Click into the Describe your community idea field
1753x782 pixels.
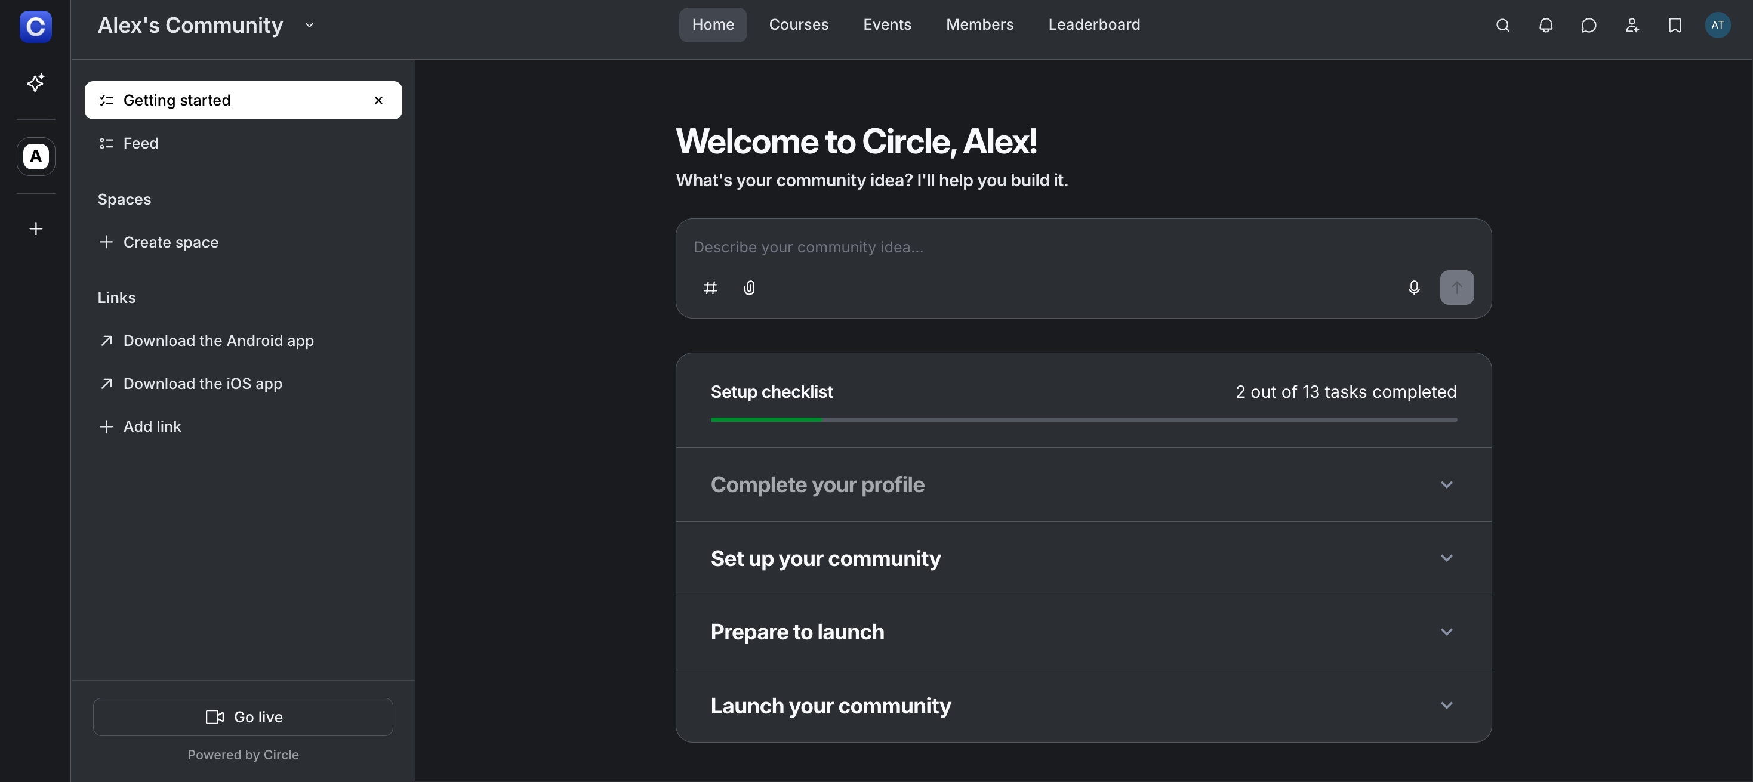tap(1083, 247)
